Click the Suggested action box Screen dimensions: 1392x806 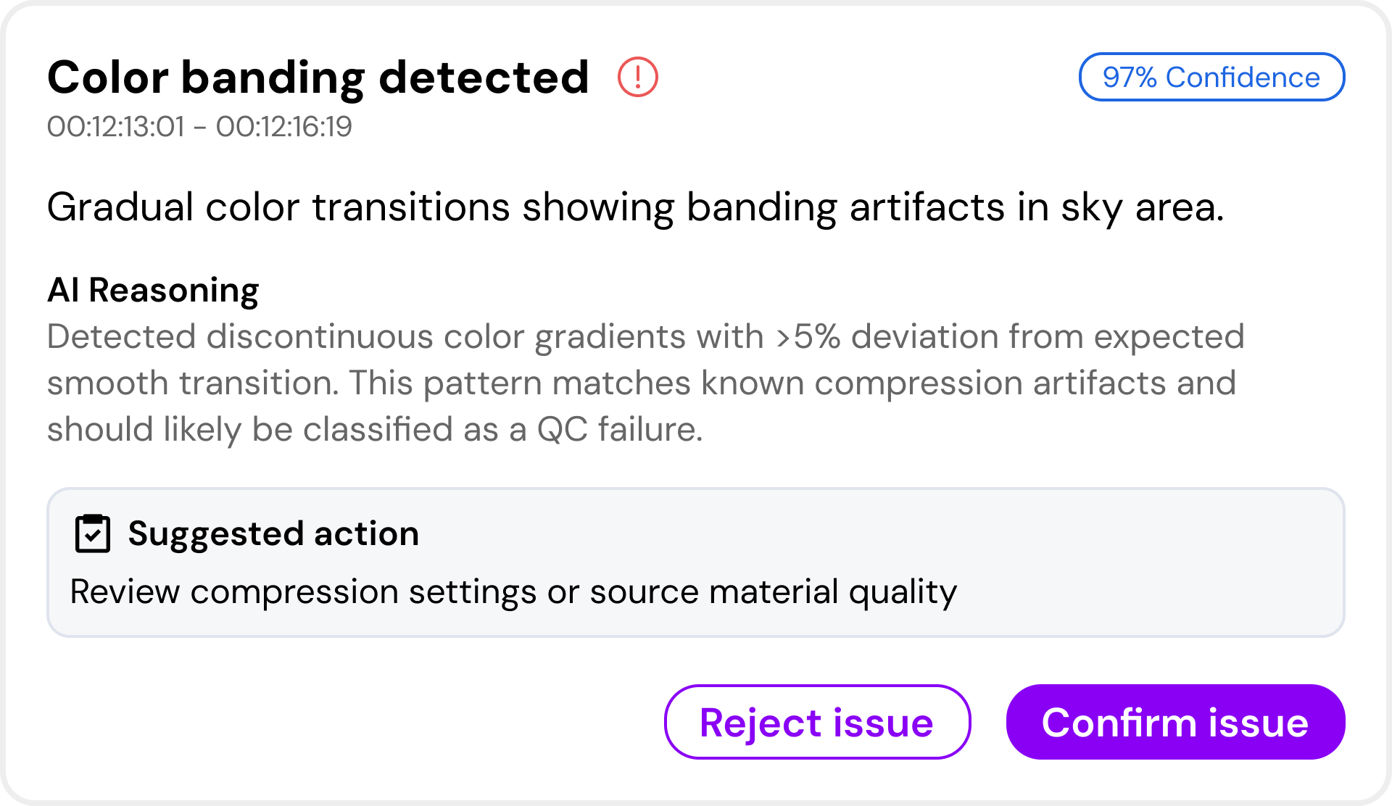click(696, 562)
